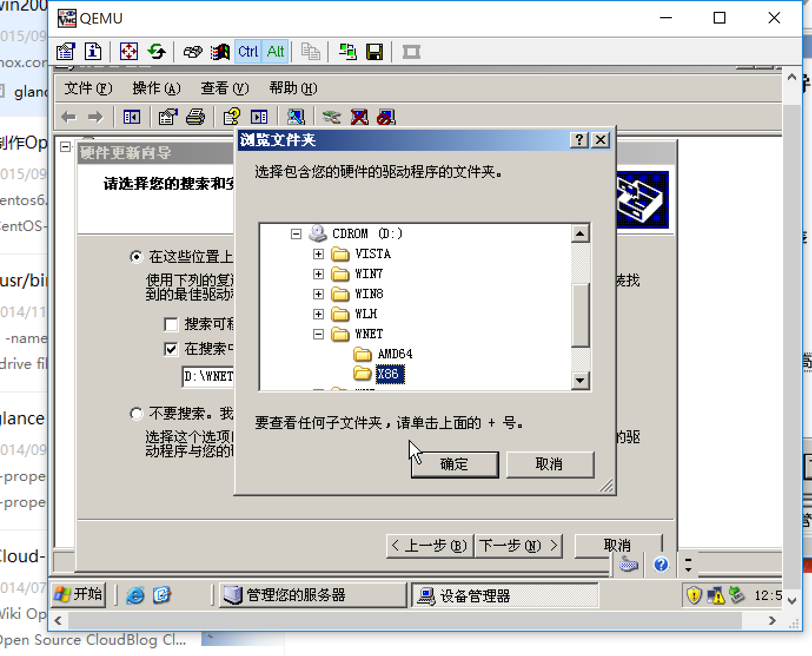Expand the WLH folder
Screen dimensions: 812x656
(319, 314)
